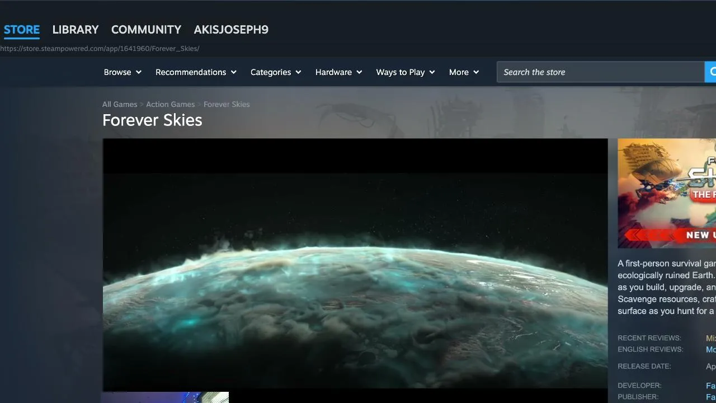Select the Forever Skies breadcrumb link

pos(227,104)
